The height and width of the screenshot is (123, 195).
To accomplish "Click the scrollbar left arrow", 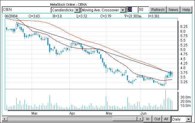I will [x=4, y=119].
